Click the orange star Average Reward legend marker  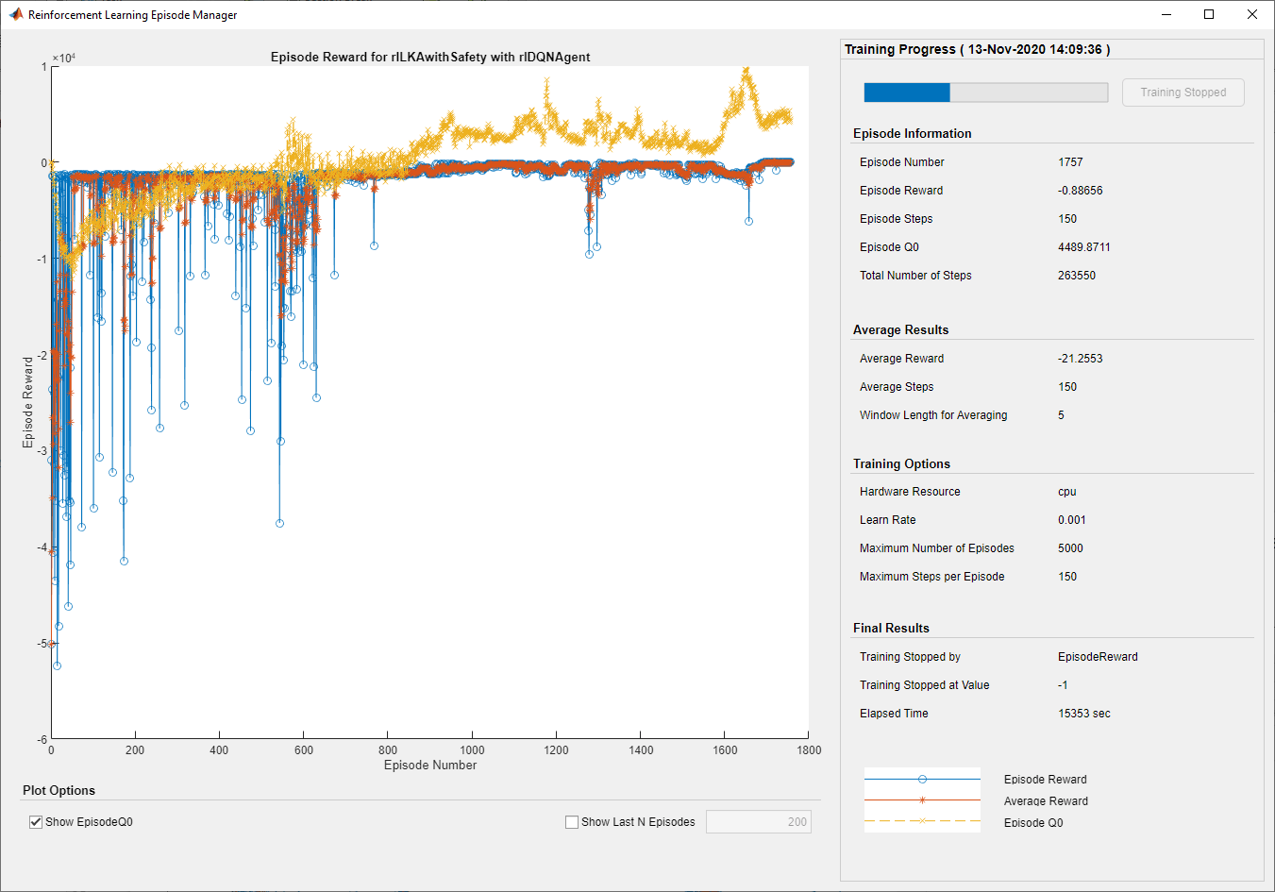[x=922, y=800]
